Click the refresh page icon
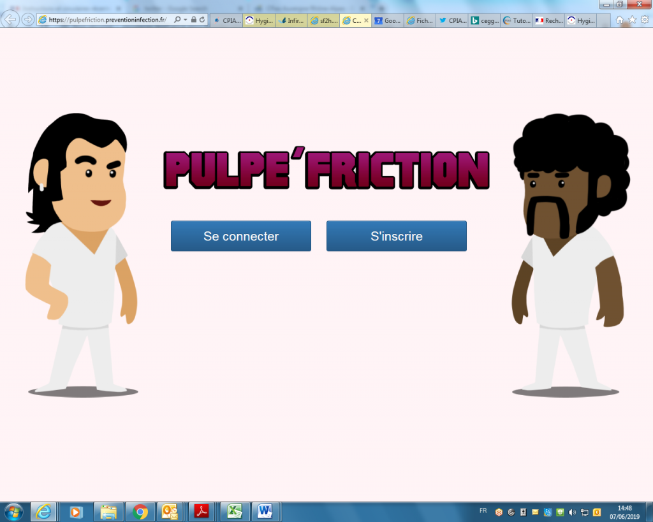The image size is (653, 522). point(202,20)
